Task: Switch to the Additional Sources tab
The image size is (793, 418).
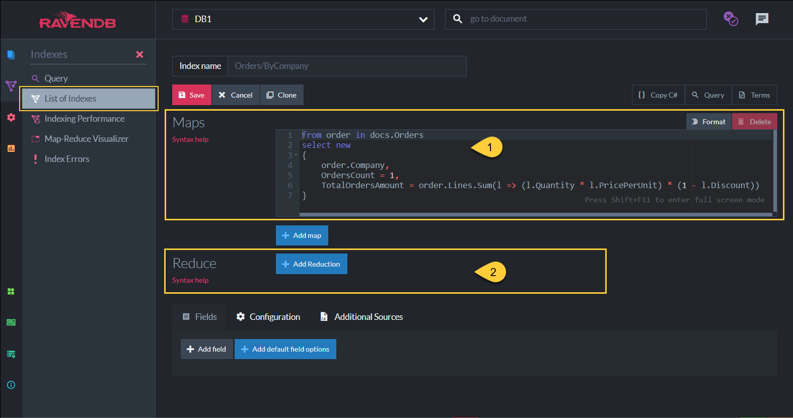Action: pos(362,317)
